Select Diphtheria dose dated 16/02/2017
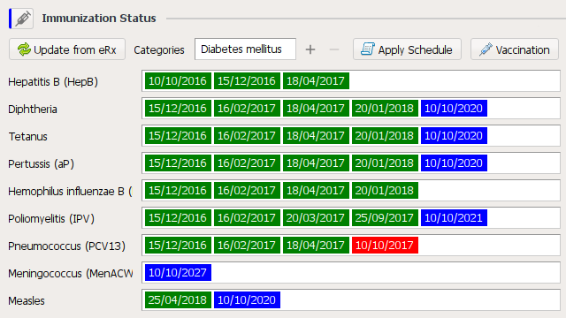 click(247, 108)
